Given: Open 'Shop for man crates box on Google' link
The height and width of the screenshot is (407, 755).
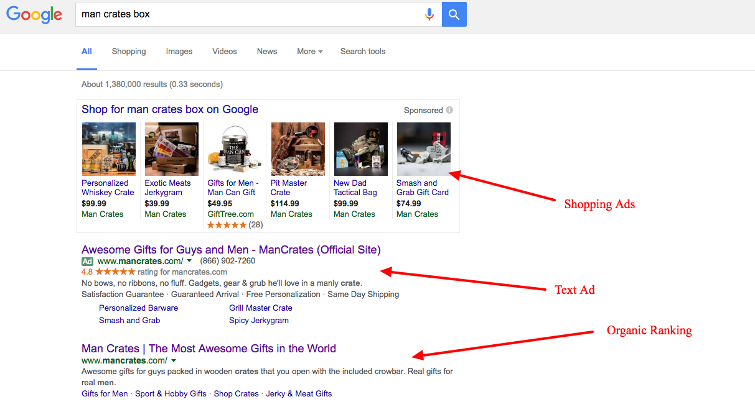Looking at the screenshot, I should (x=170, y=109).
